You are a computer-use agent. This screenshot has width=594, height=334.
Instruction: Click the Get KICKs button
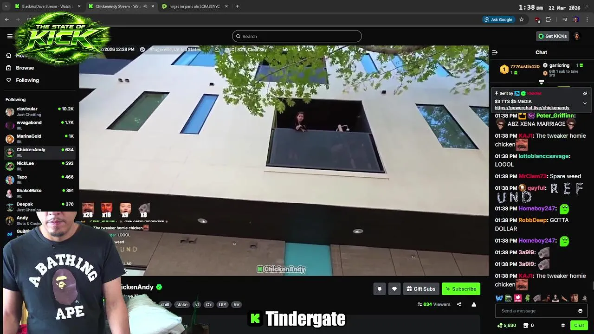[552, 36]
